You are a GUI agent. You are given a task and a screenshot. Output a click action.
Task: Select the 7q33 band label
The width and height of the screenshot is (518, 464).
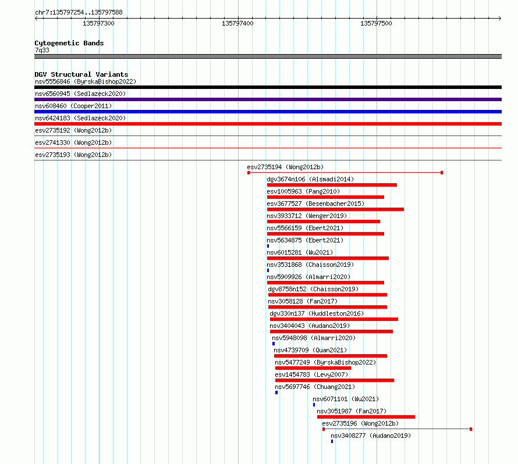coord(42,50)
